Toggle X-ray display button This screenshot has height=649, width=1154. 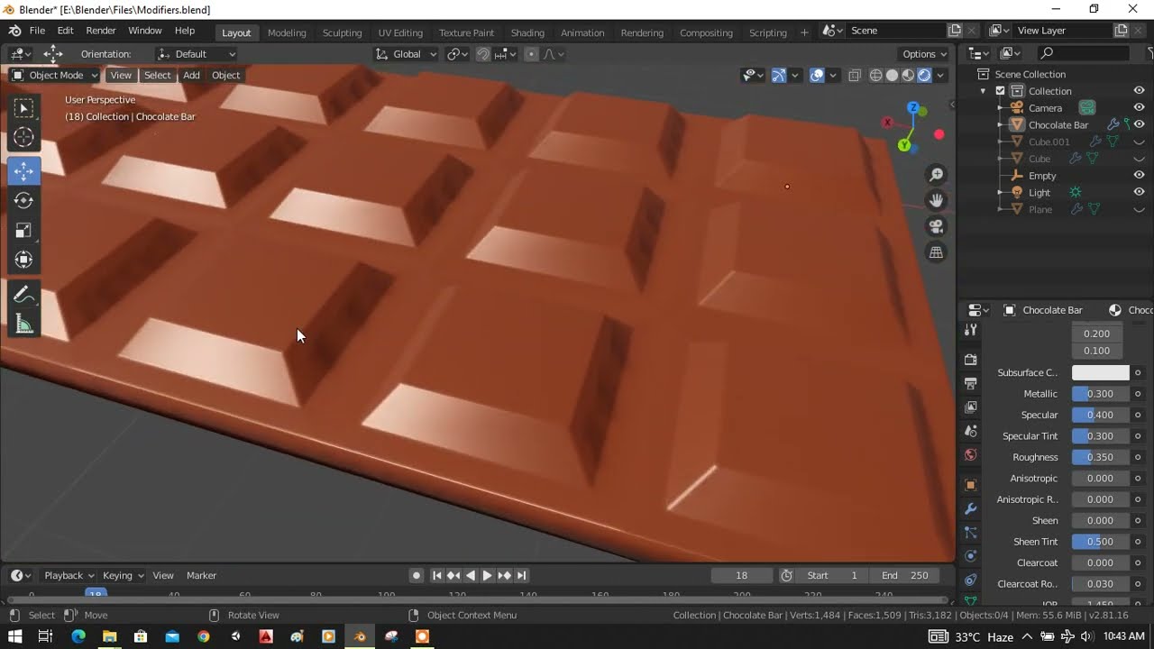(855, 76)
